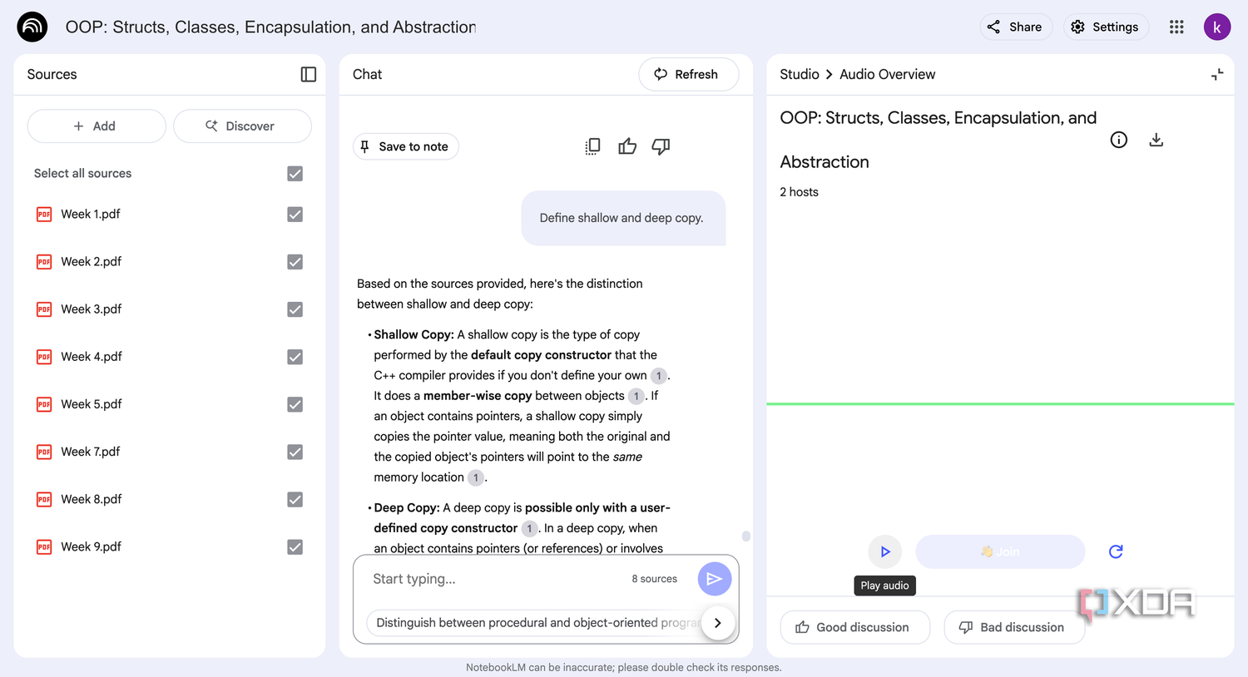Uncheck the Week 4.pdf source
Viewport: 1248px width, 677px height.
295,357
